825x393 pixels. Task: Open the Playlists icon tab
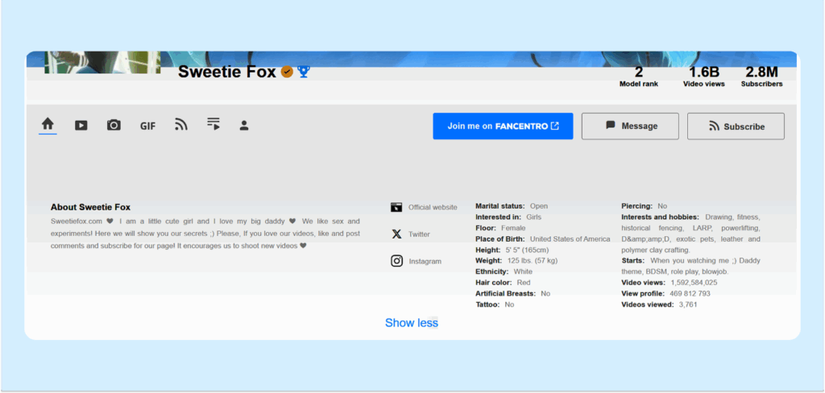coord(214,124)
